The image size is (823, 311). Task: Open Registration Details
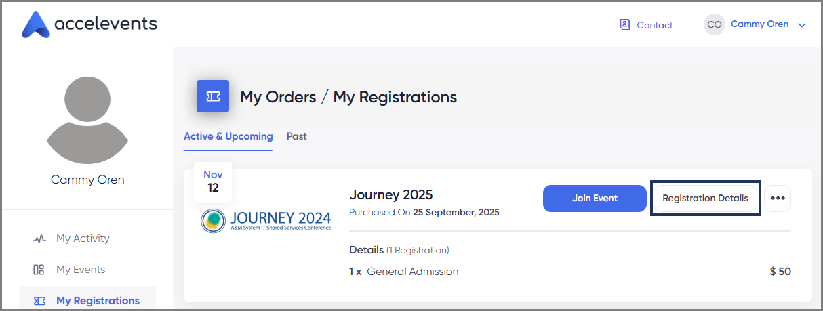coord(705,199)
